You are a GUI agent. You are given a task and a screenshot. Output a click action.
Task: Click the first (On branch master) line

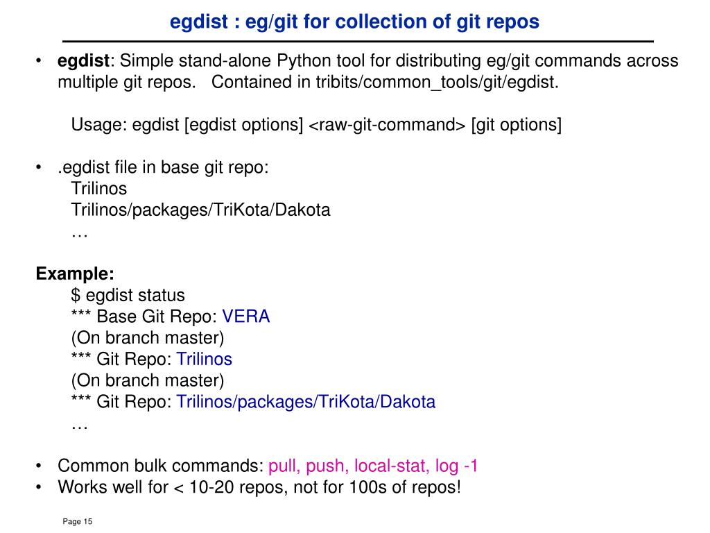click(148, 338)
